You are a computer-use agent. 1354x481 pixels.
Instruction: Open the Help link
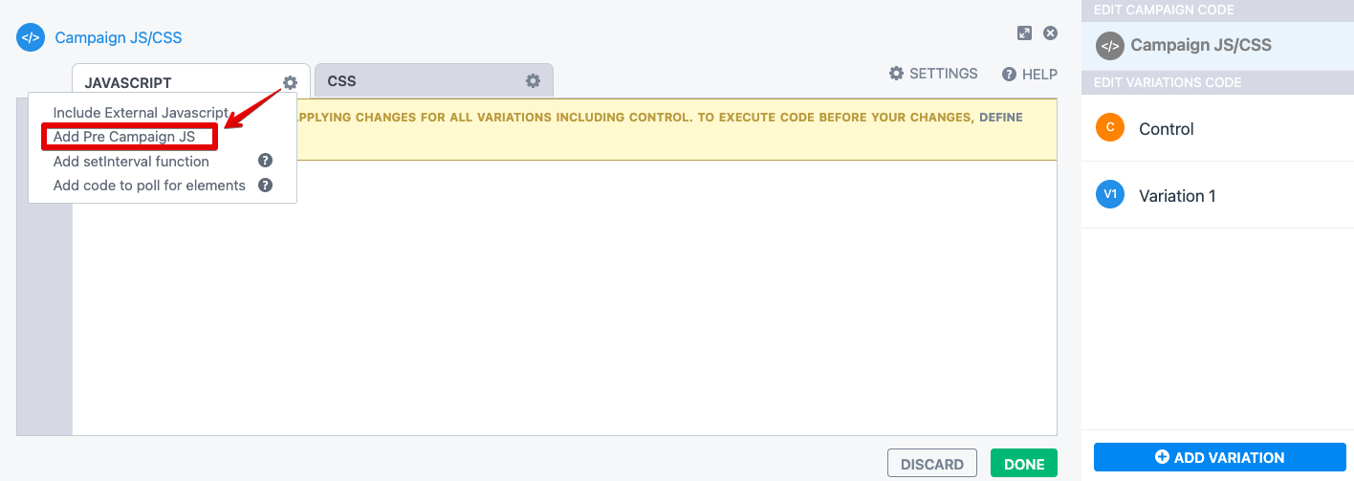pos(1029,74)
